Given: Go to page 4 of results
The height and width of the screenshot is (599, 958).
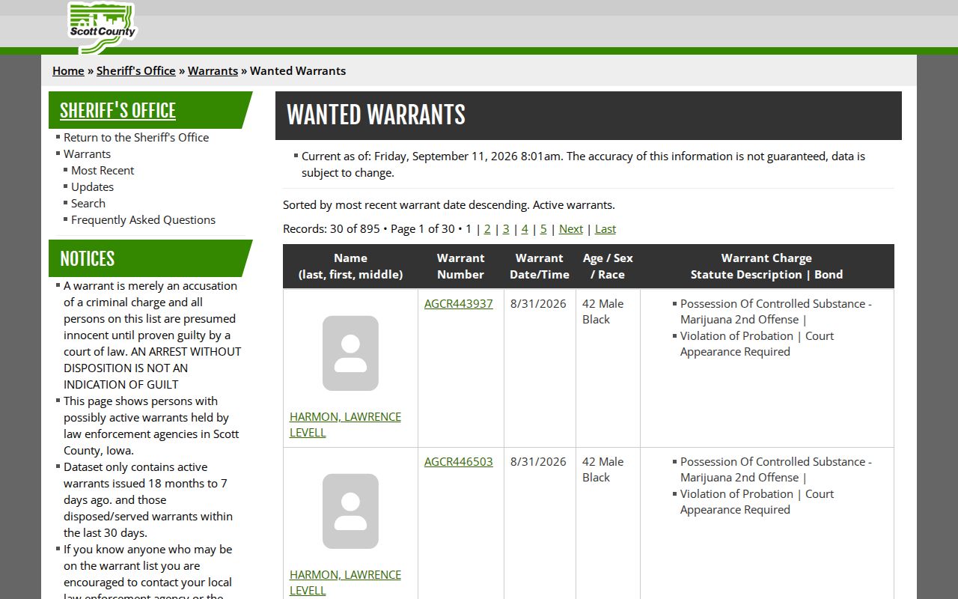Looking at the screenshot, I should 525,228.
